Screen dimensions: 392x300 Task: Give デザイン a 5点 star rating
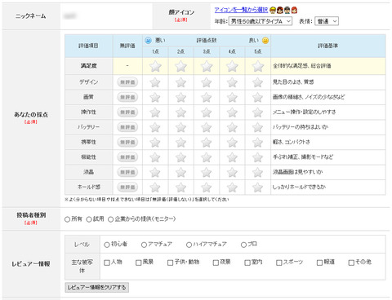pos(257,82)
